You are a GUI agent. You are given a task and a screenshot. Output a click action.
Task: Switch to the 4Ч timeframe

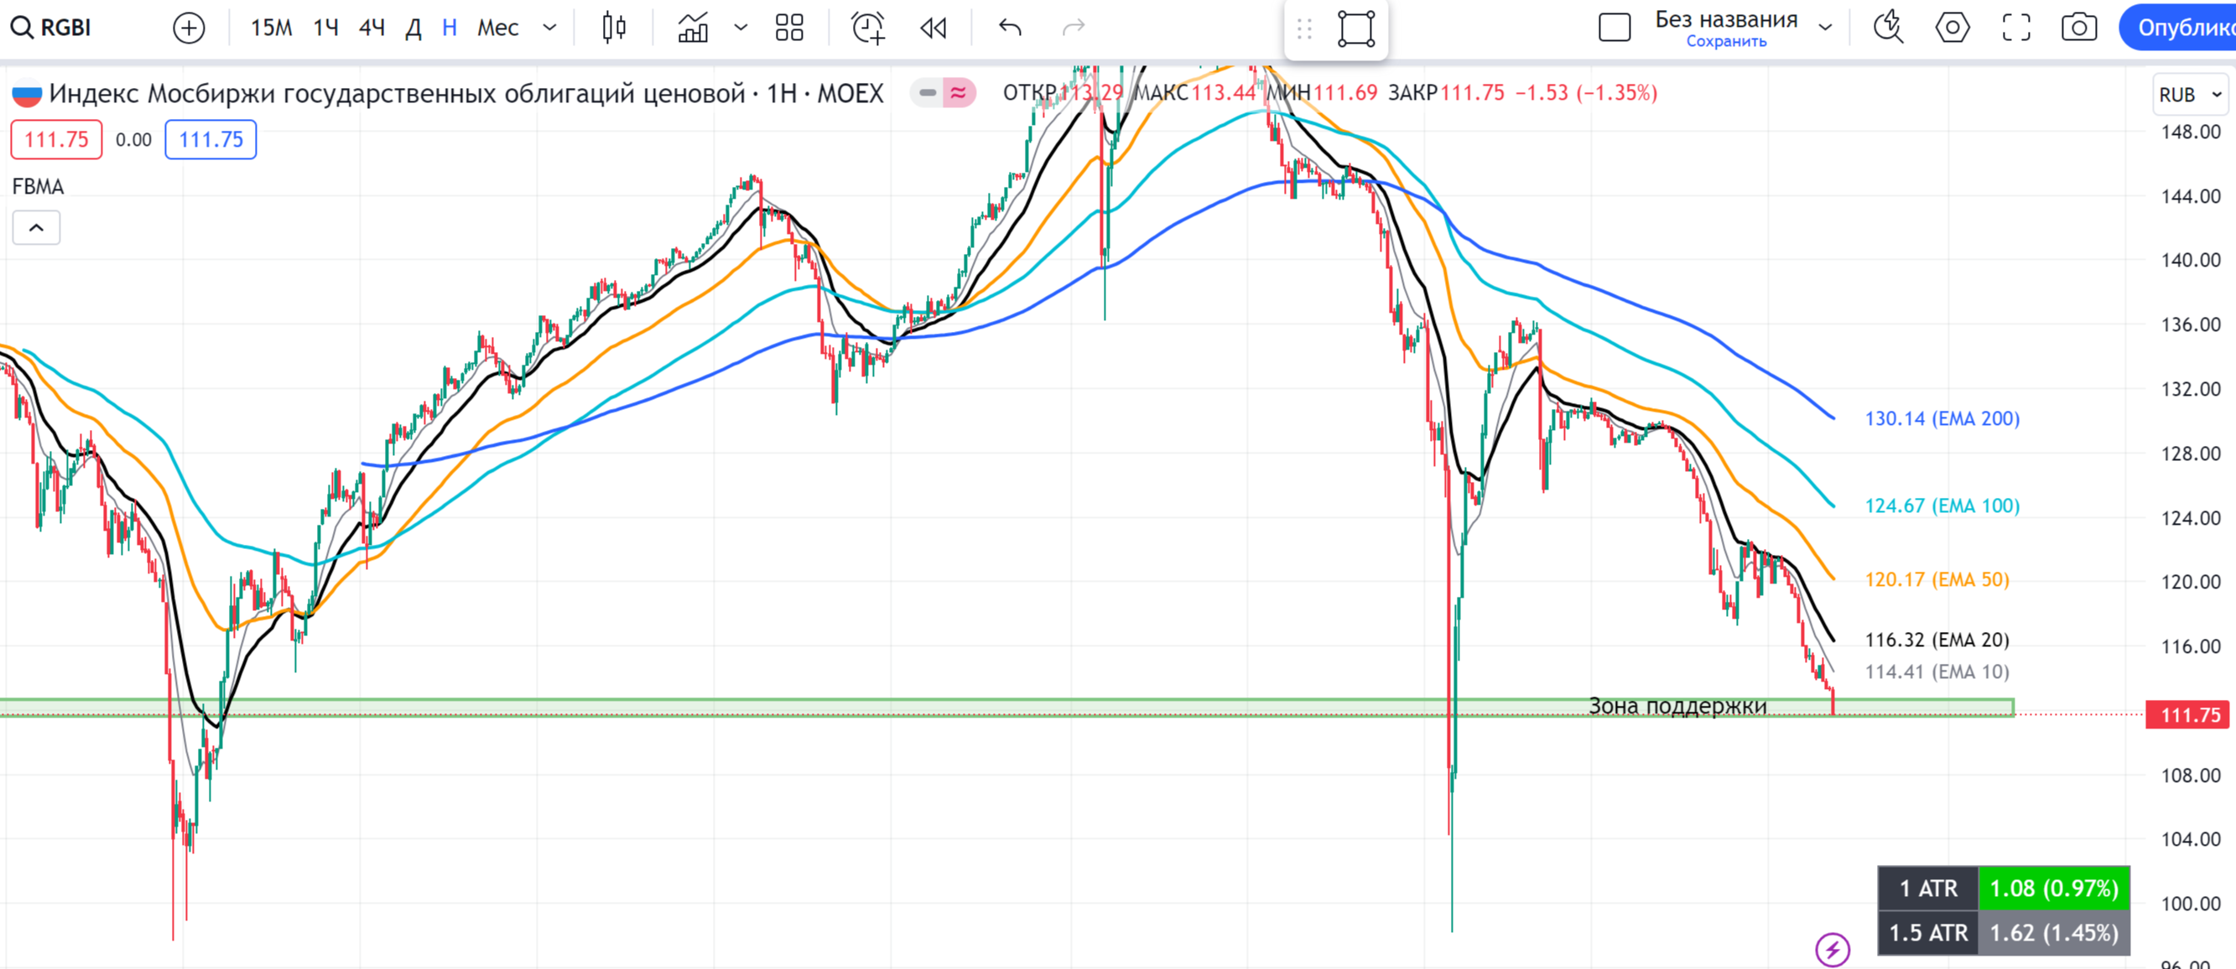coord(372,28)
